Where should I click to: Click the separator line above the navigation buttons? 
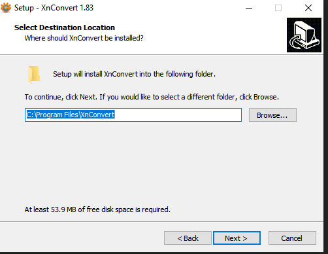(x=161, y=222)
